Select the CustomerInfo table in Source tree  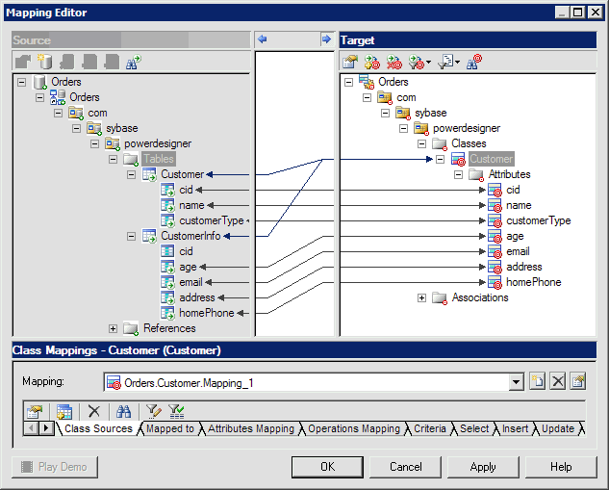[x=190, y=236]
